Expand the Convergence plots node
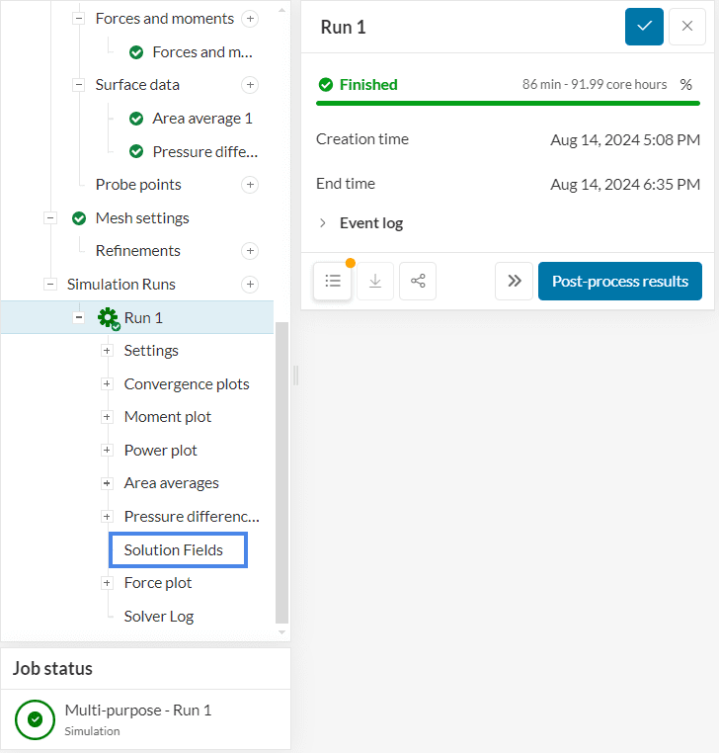This screenshot has width=719, height=753. point(107,384)
